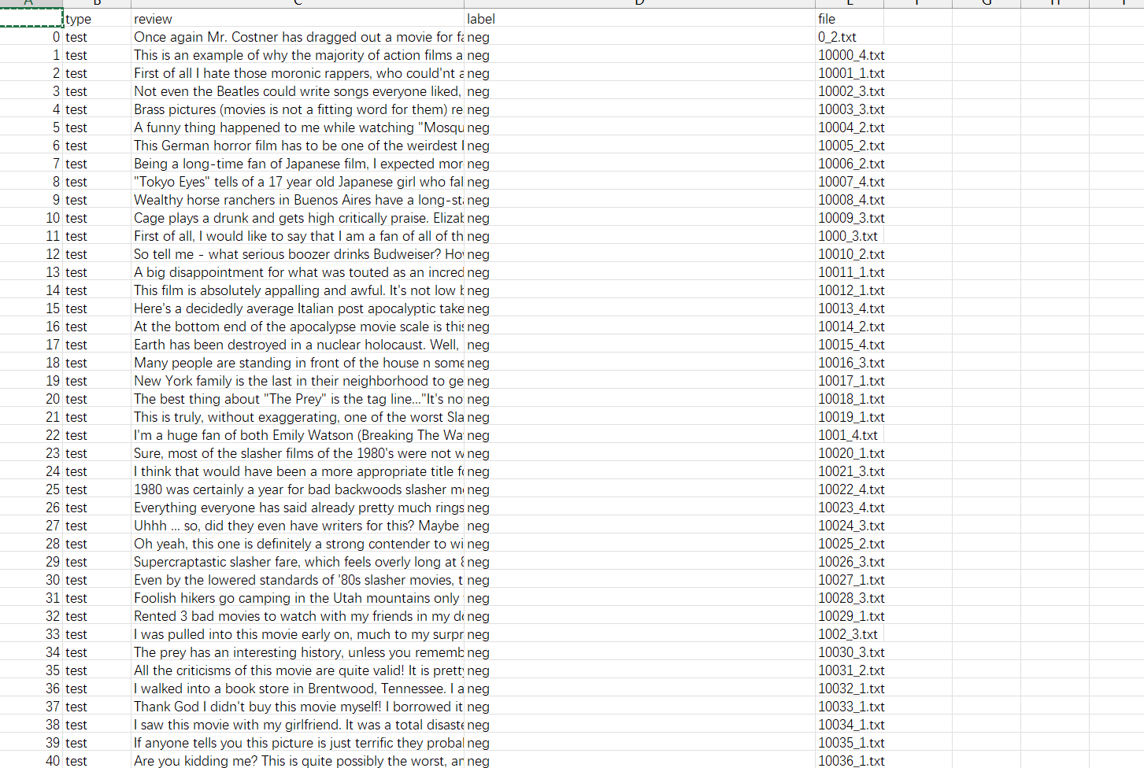Image resolution: width=1144 pixels, height=768 pixels.
Task: Select the file cell 10019_1.txt
Action: click(x=850, y=417)
